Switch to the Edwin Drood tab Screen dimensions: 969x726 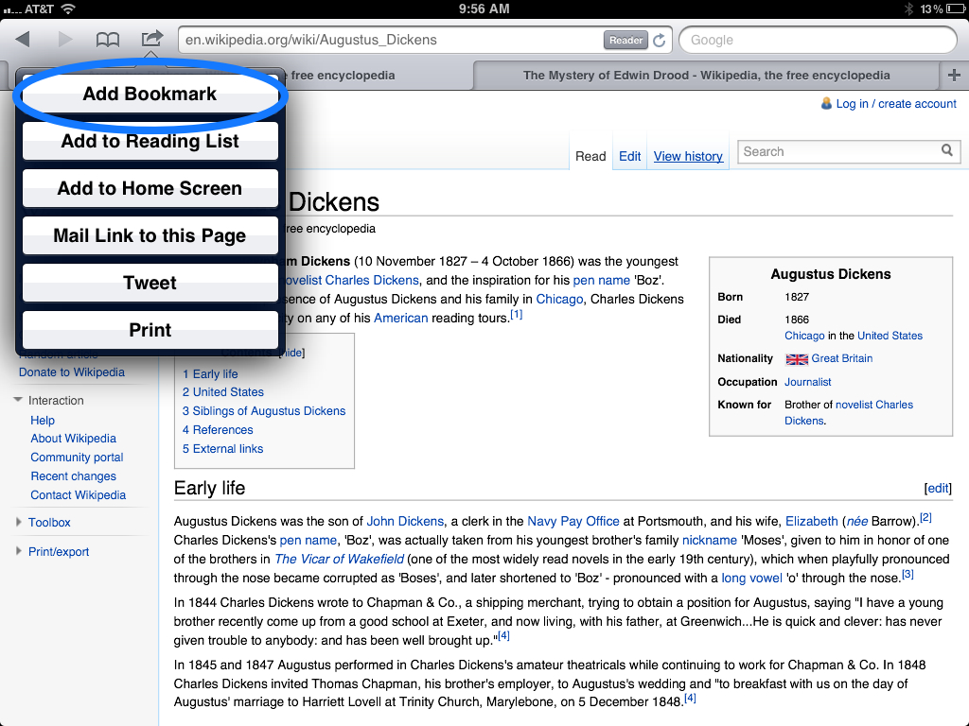(706, 76)
